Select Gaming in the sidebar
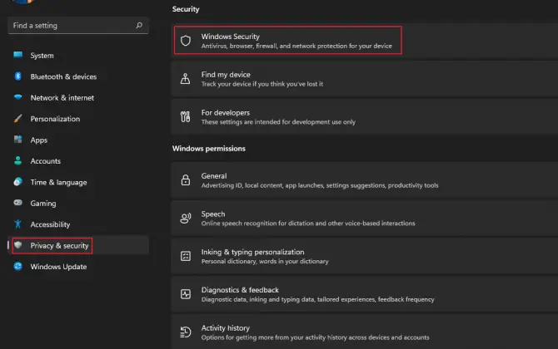Image resolution: width=558 pixels, height=349 pixels. point(78,203)
